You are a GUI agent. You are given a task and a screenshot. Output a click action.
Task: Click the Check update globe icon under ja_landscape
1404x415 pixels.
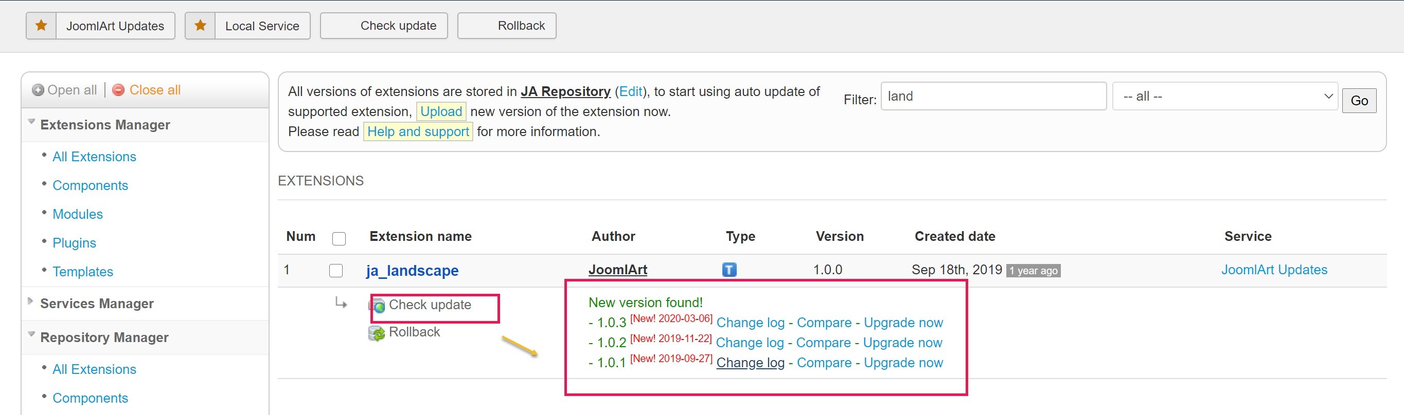point(378,306)
